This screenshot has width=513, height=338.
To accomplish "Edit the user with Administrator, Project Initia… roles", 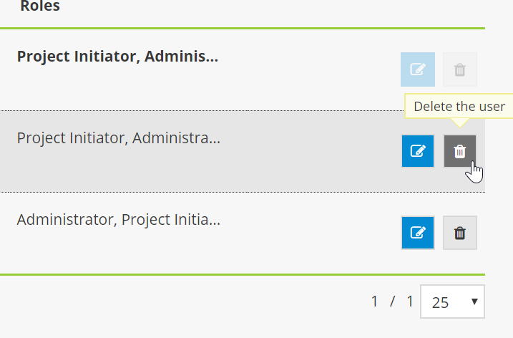I will coord(418,233).
